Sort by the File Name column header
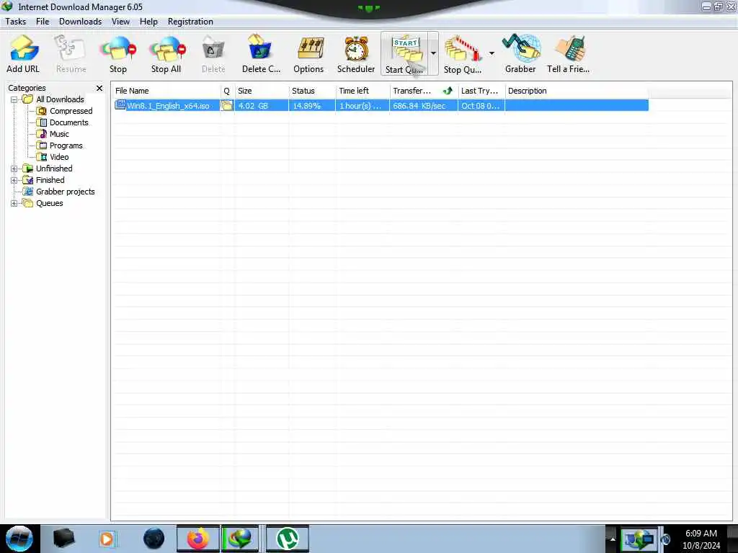738x553 pixels. [x=166, y=91]
